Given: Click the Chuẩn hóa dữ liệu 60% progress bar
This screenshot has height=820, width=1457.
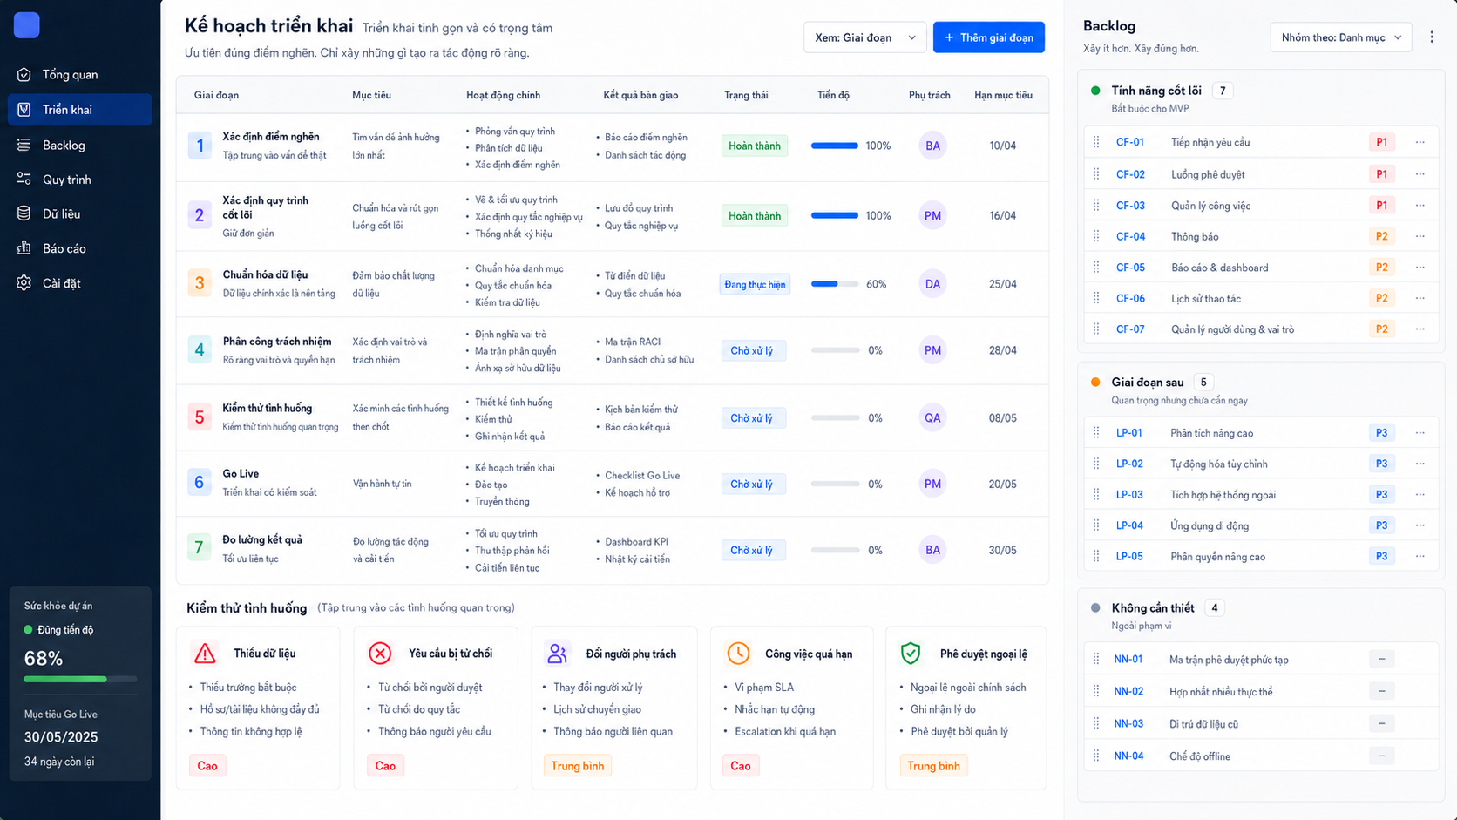Looking at the screenshot, I should [x=835, y=284].
